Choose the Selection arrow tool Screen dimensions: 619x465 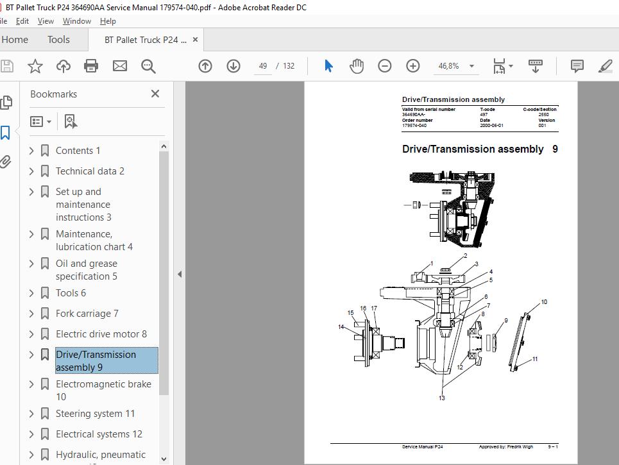[x=328, y=66]
